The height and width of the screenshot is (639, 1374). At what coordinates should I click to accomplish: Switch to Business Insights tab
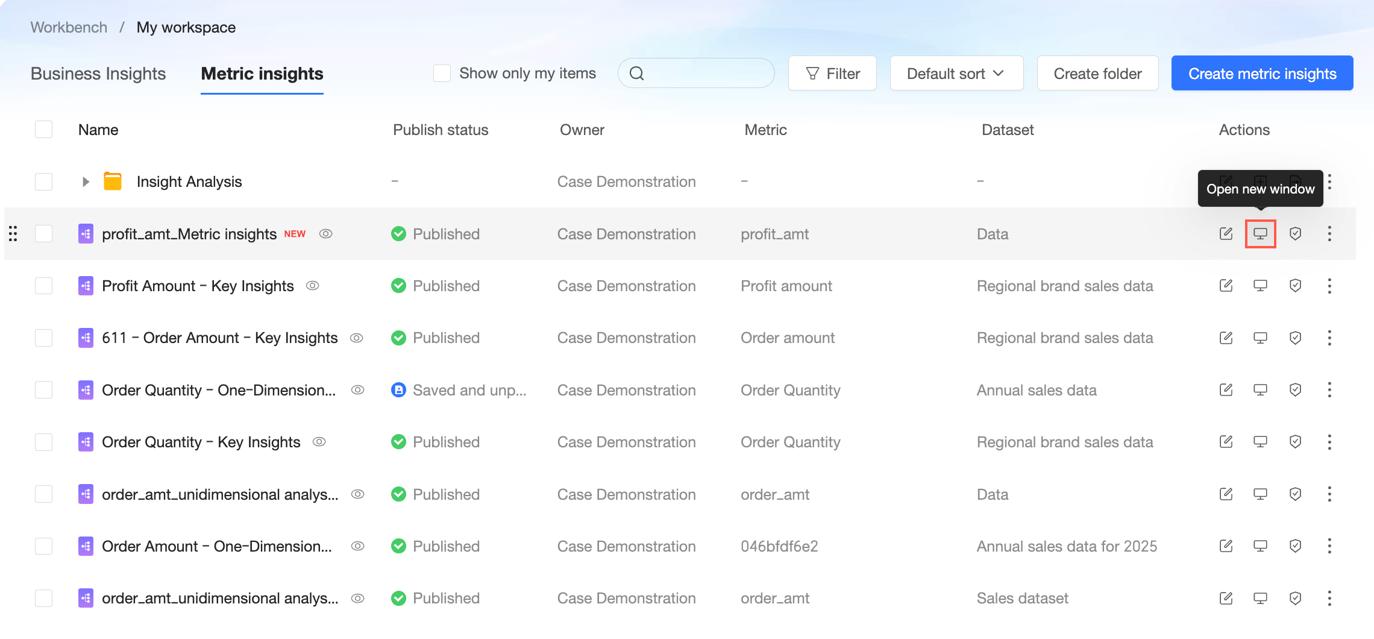(98, 74)
